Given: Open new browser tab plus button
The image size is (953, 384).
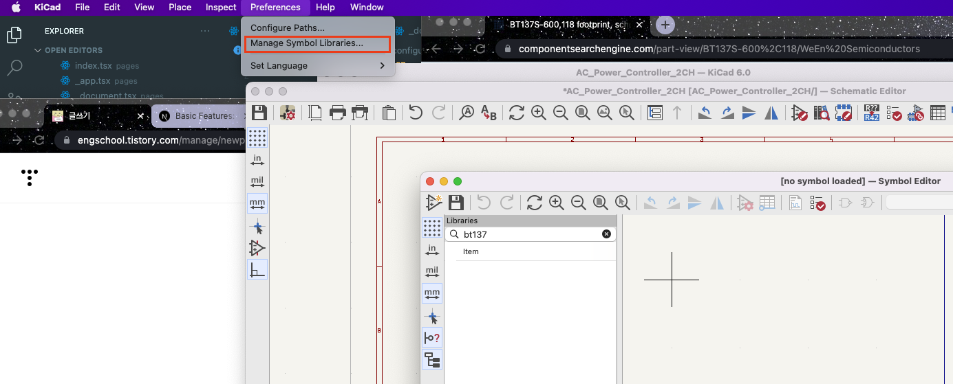Looking at the screenshot, I should 665,25.
